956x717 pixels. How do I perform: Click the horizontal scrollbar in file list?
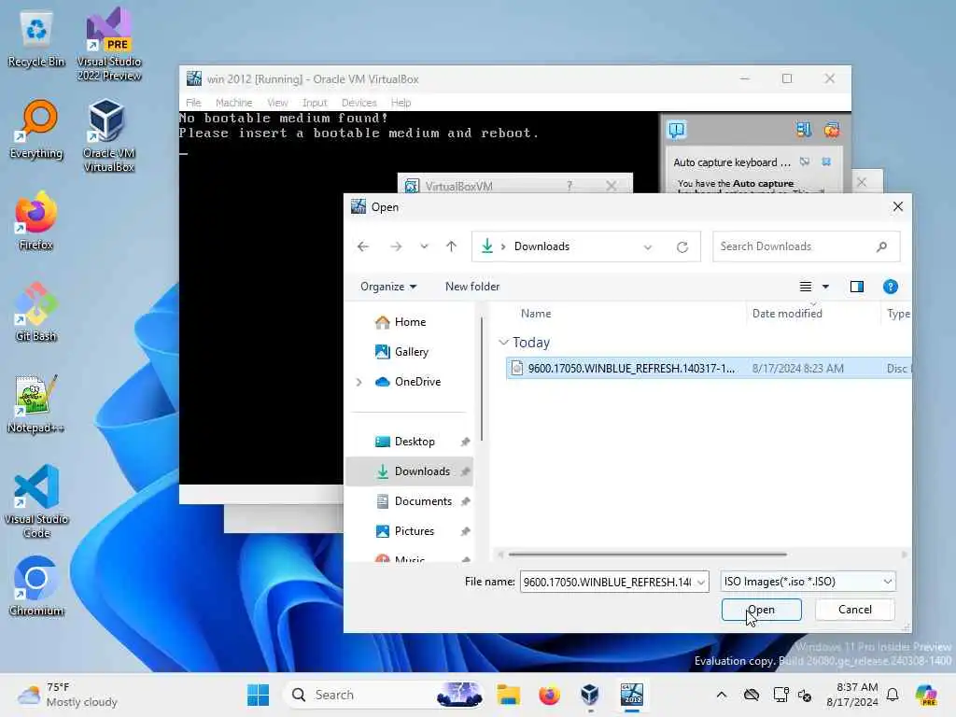(648, 555)
